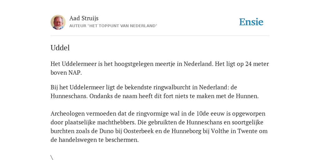Open the Ensie logo link
Screen dimensions: 320x160
pyautogui.click(x=251, y=22)
